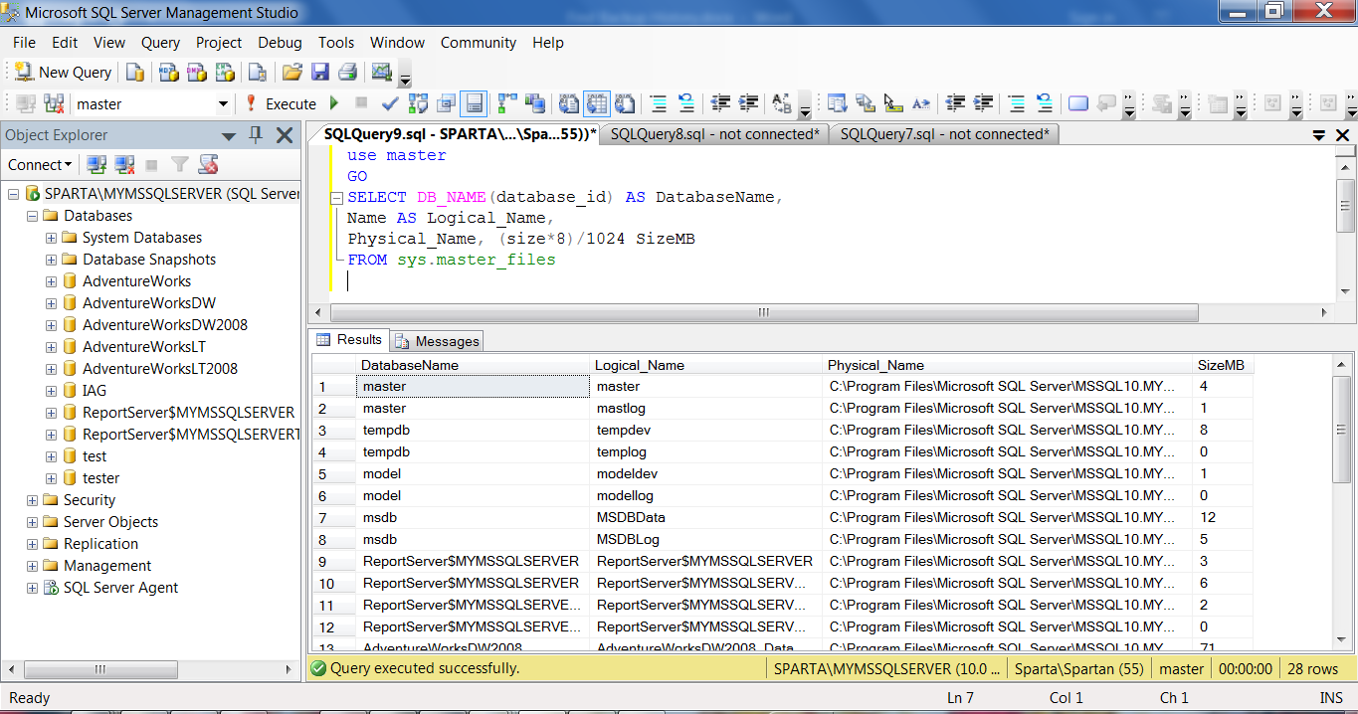Expand the IAG database node

pyautogui.click(x=51, y=391)
